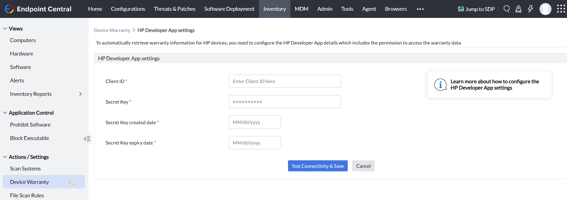
Task: Open Alerts in sidebar
Action: [x=17, y=81]
